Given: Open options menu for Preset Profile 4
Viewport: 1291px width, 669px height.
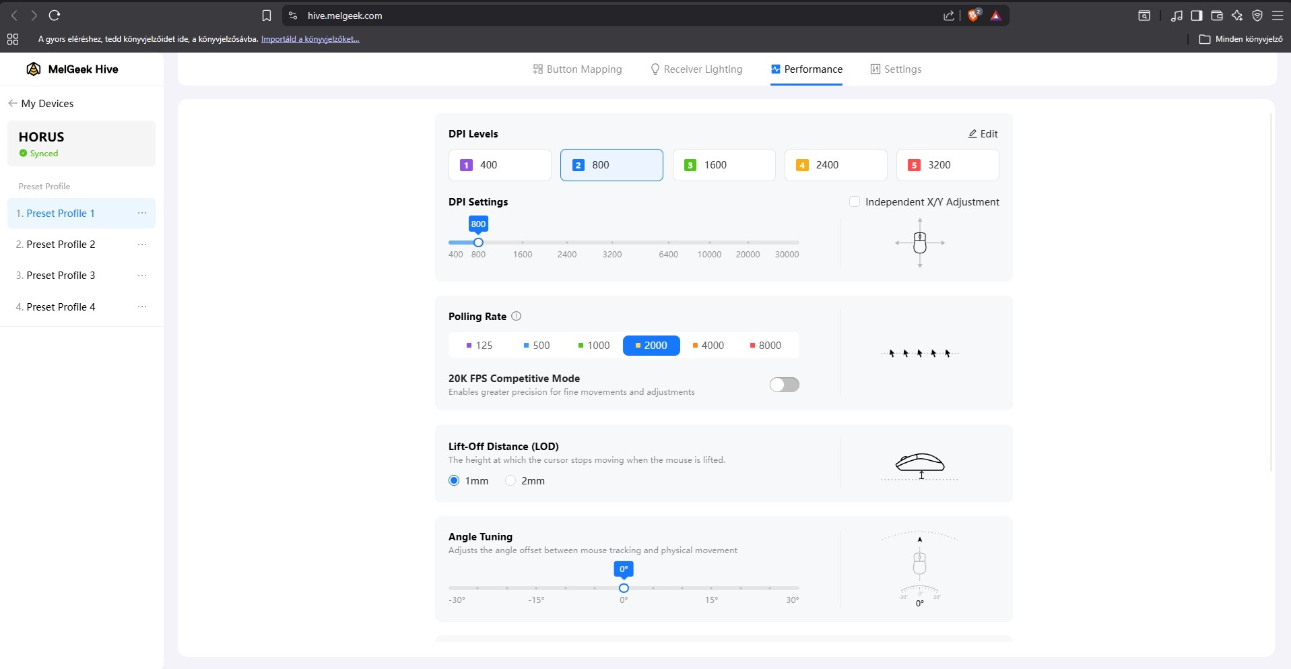Looking at the screenshot, I should click(x=142, y=307).
